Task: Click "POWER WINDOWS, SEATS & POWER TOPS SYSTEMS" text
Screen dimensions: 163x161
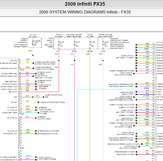Action: [45, 63]
